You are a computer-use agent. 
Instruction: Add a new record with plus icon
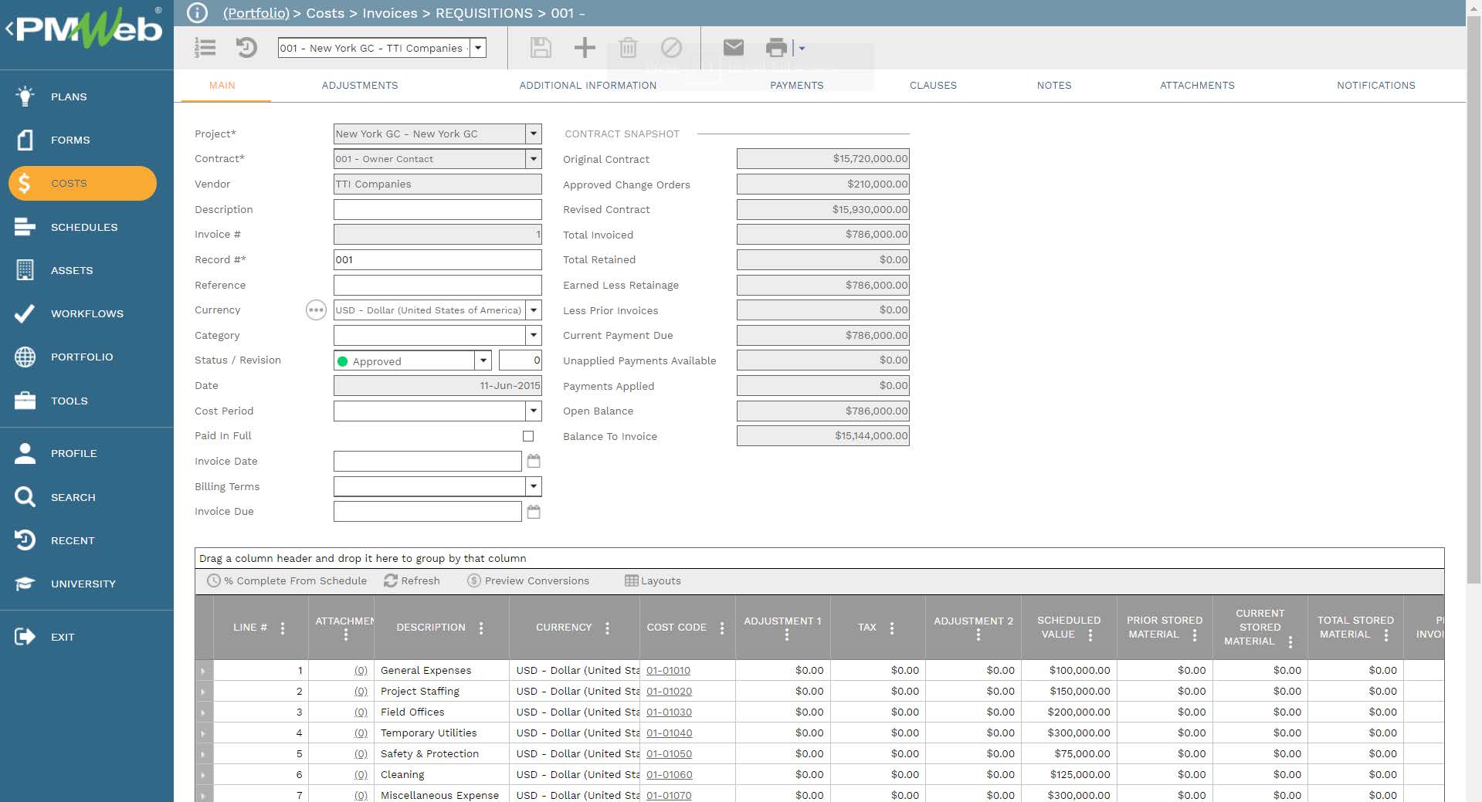(x=585, y=48)
